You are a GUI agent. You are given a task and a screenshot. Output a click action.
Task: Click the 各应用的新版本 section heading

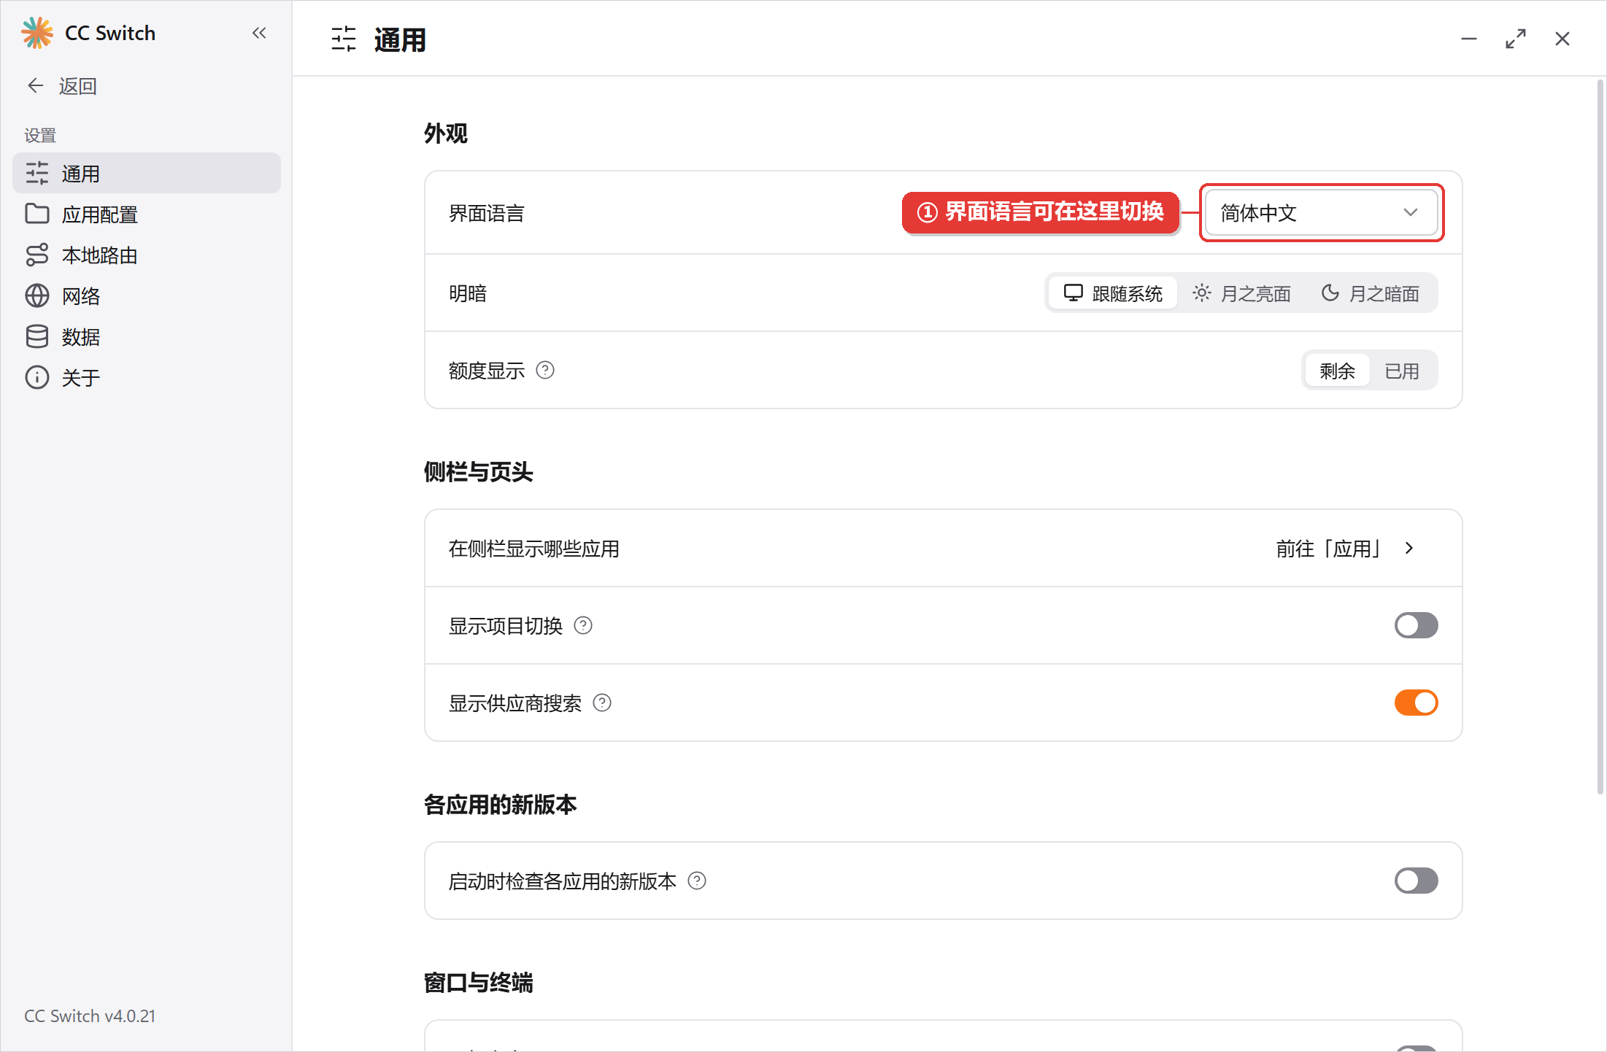[501, 805]
